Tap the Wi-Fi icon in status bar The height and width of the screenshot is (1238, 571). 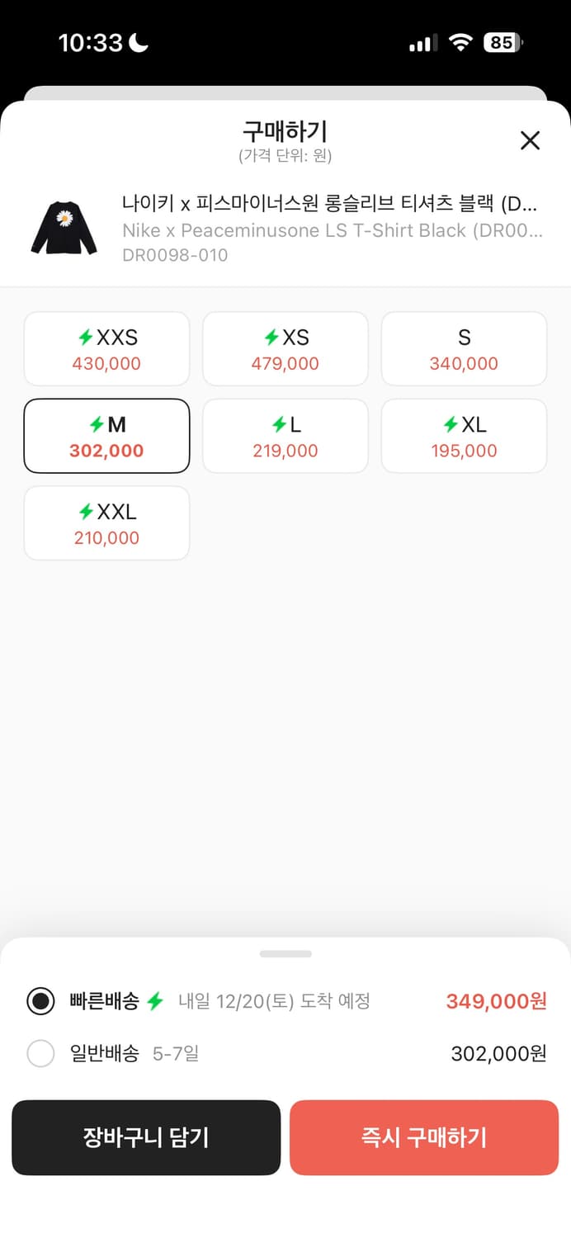(460, 43)
